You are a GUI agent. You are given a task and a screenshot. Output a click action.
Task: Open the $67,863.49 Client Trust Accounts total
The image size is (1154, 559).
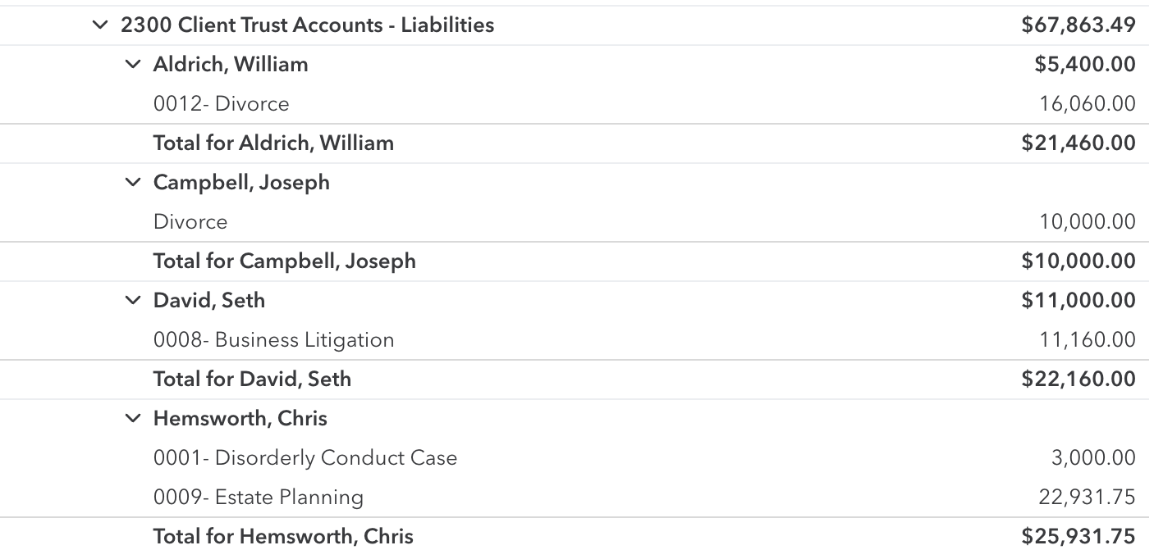pyautogui.click(x=1078, y=25)
